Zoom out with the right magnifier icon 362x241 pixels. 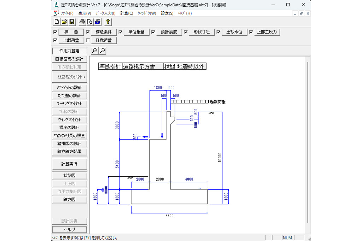(x=101, y=51)
